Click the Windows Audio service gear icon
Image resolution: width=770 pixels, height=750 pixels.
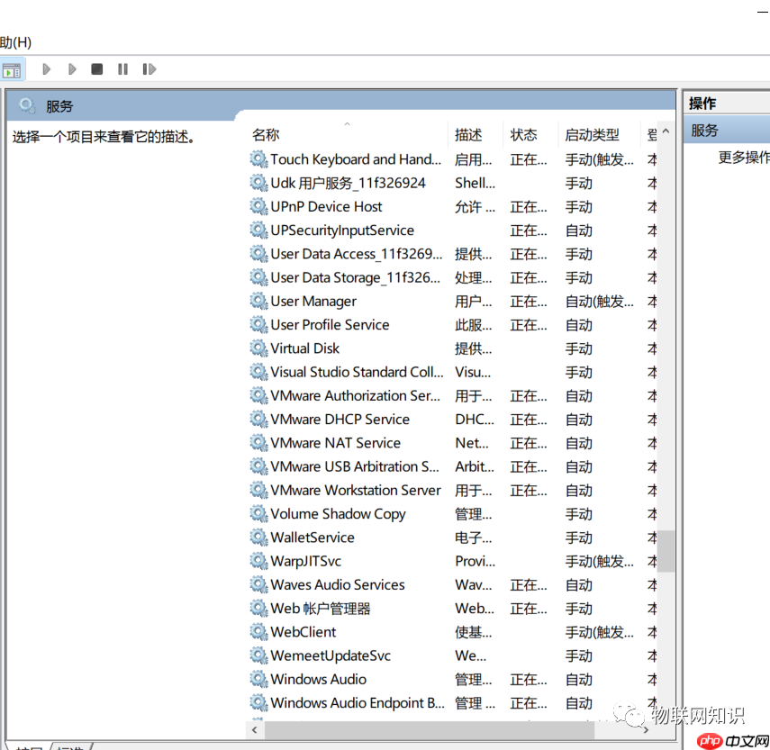(258, 679)
